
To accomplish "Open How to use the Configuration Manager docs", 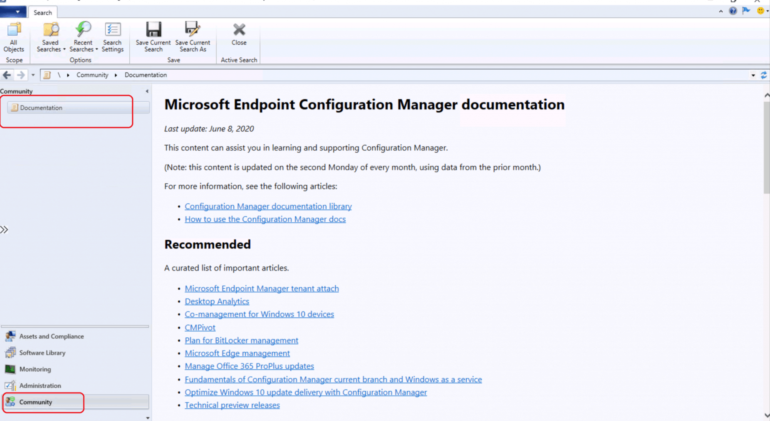I will 265,219.
